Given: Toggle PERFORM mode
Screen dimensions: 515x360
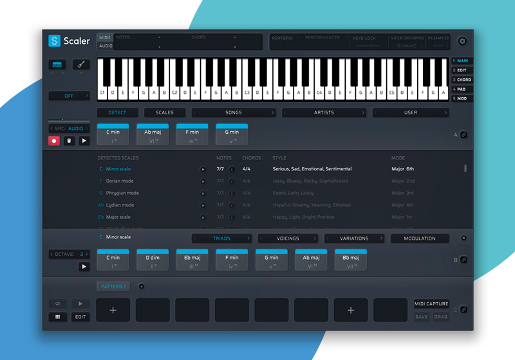Looking at the screenshot, I should coord(282,38).
